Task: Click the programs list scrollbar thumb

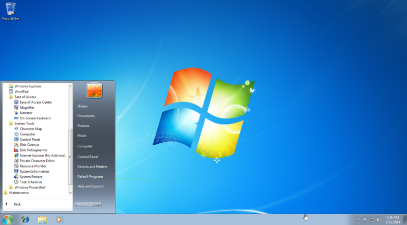Action: pyautogui.click(x=70, y=157)
